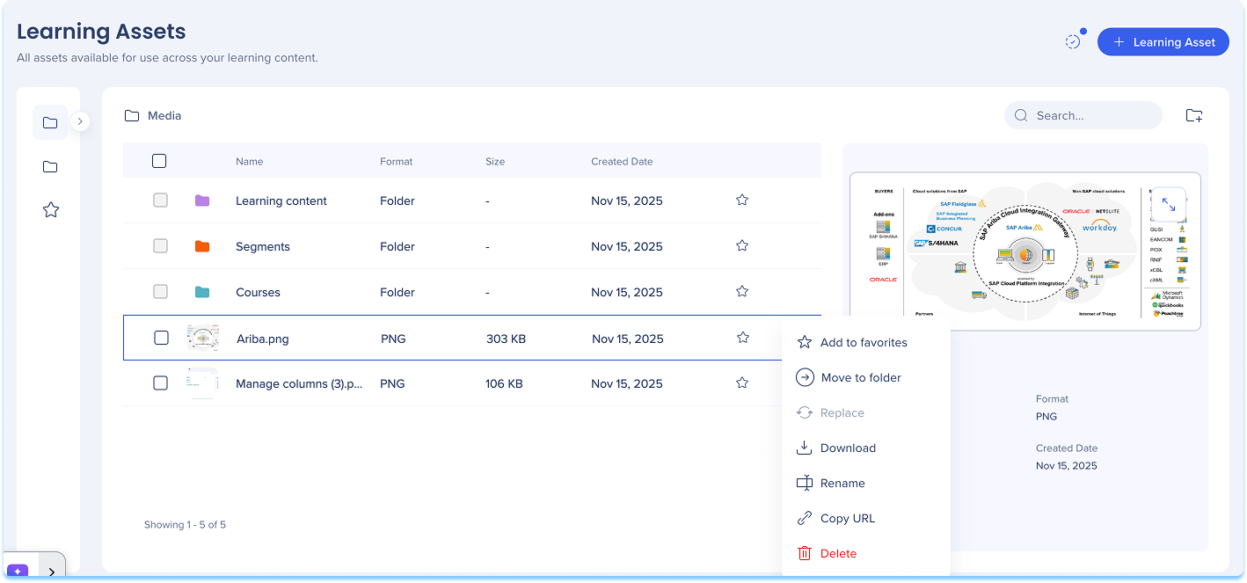Favorite the Learning content folder star

[x=741, y=200]
